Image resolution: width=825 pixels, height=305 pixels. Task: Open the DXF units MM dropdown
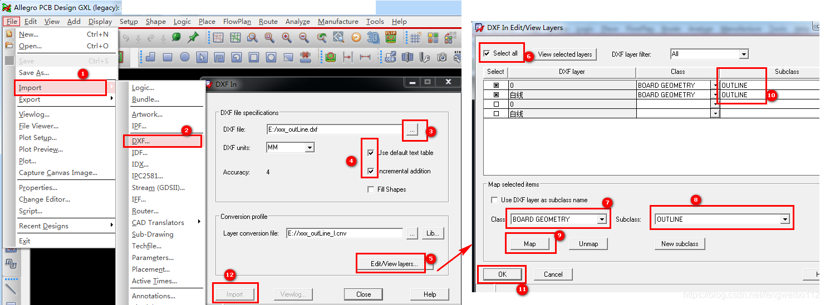[310, 148]
